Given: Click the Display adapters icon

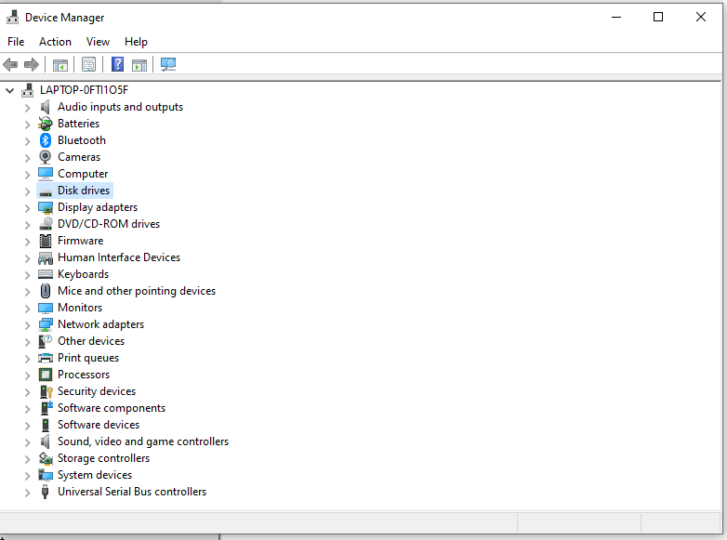Looking at the screenshot, I should click(x=45, y=207).
